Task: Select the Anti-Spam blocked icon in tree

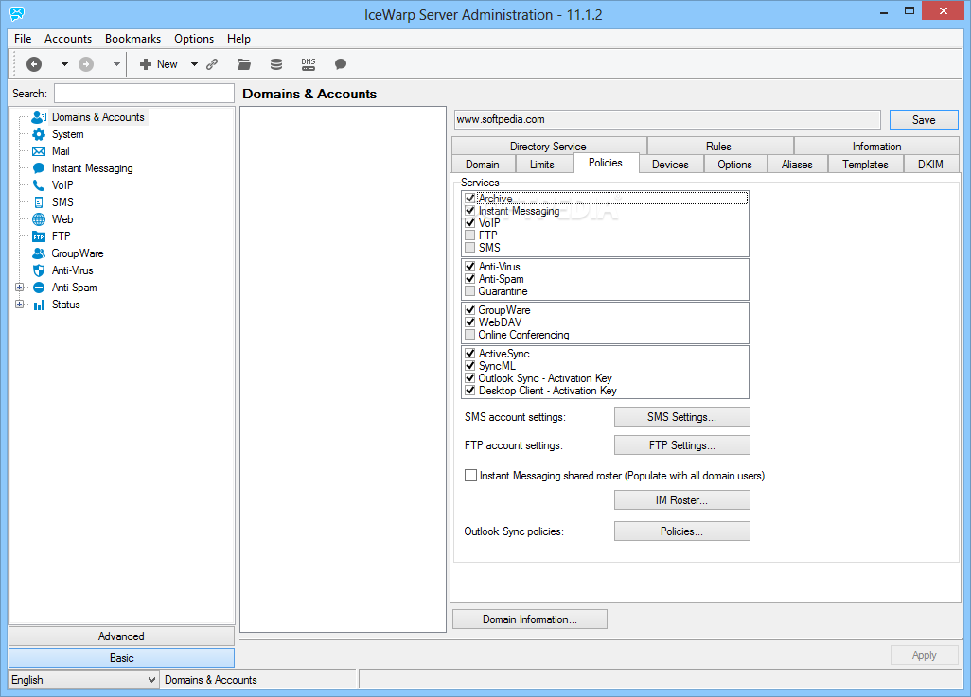Action: pyautogui.click(x=39, y=288)
